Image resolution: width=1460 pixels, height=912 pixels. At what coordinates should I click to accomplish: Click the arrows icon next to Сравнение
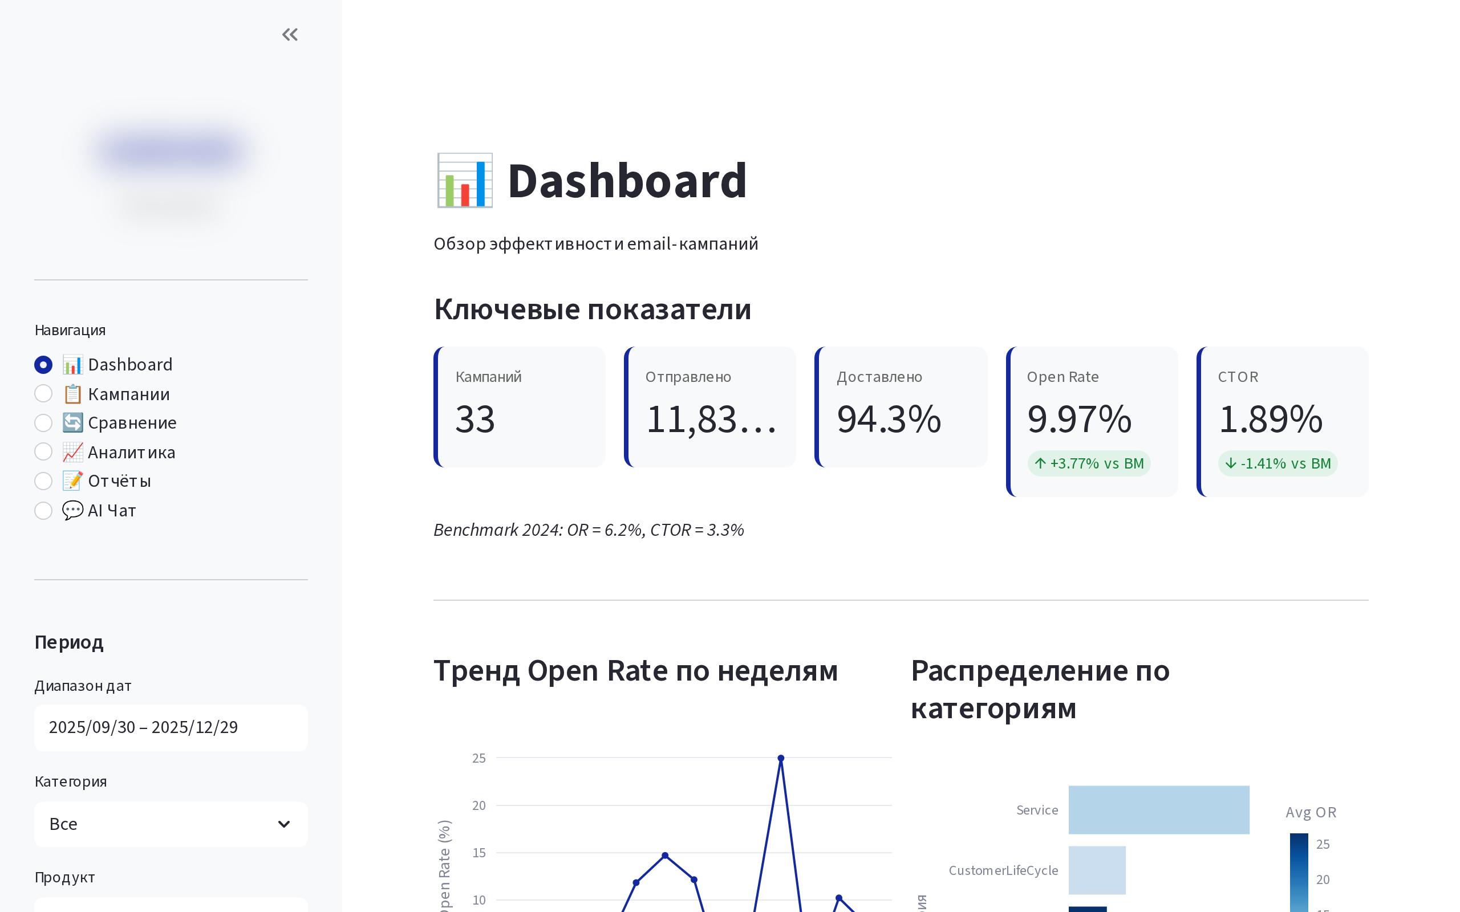[72, 422]
